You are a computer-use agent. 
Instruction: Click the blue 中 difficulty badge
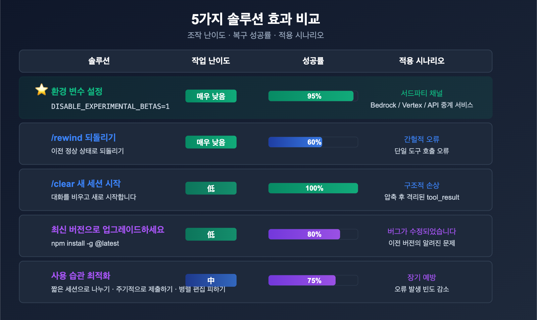click(211, 280)
